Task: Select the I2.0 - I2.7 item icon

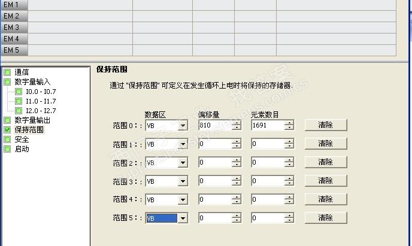Action: (x=19, y=111)
